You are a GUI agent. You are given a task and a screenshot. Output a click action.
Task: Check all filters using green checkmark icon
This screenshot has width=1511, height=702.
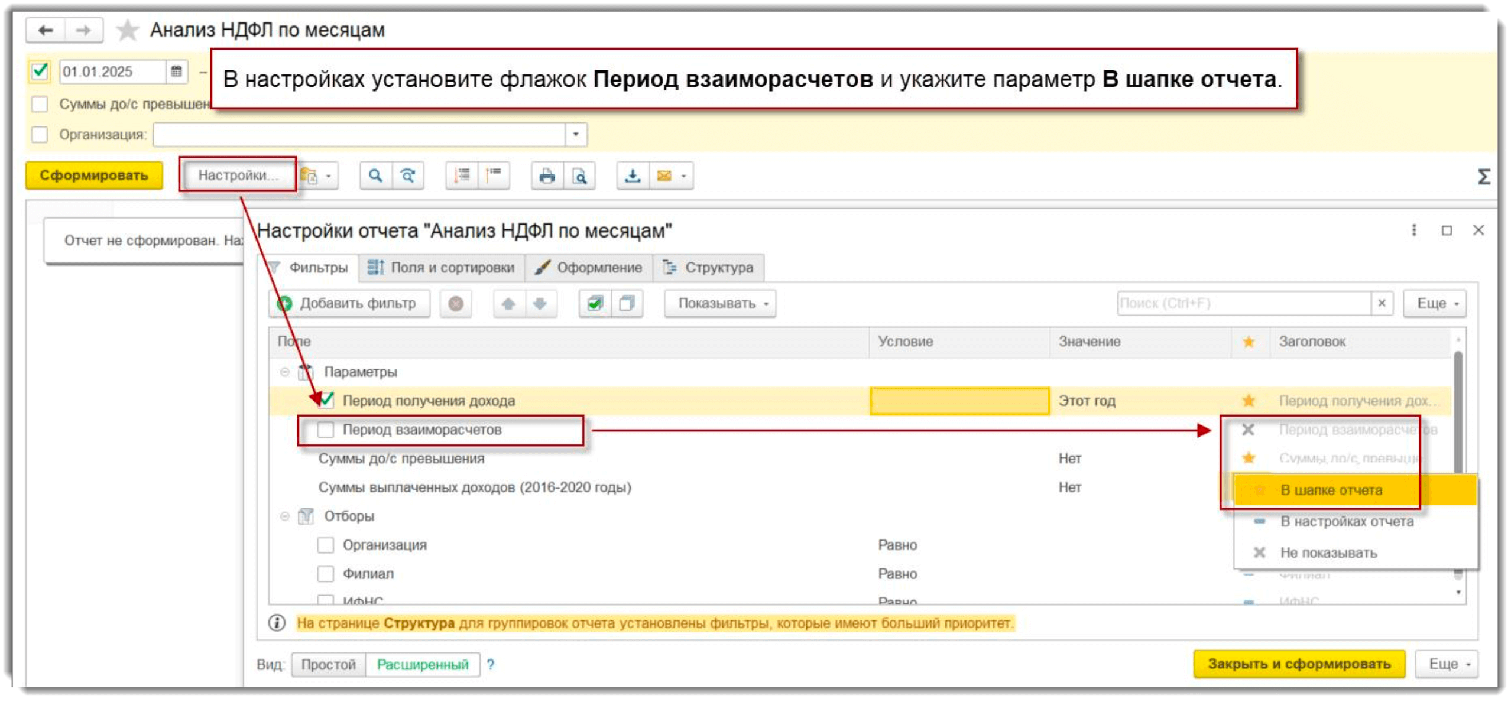point(595,303)
